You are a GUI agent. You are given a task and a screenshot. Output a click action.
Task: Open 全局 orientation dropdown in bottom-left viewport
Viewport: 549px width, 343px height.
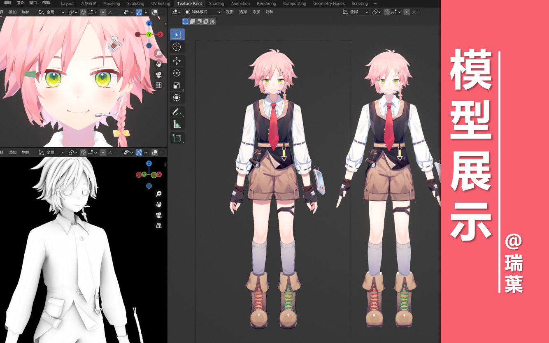52,153
